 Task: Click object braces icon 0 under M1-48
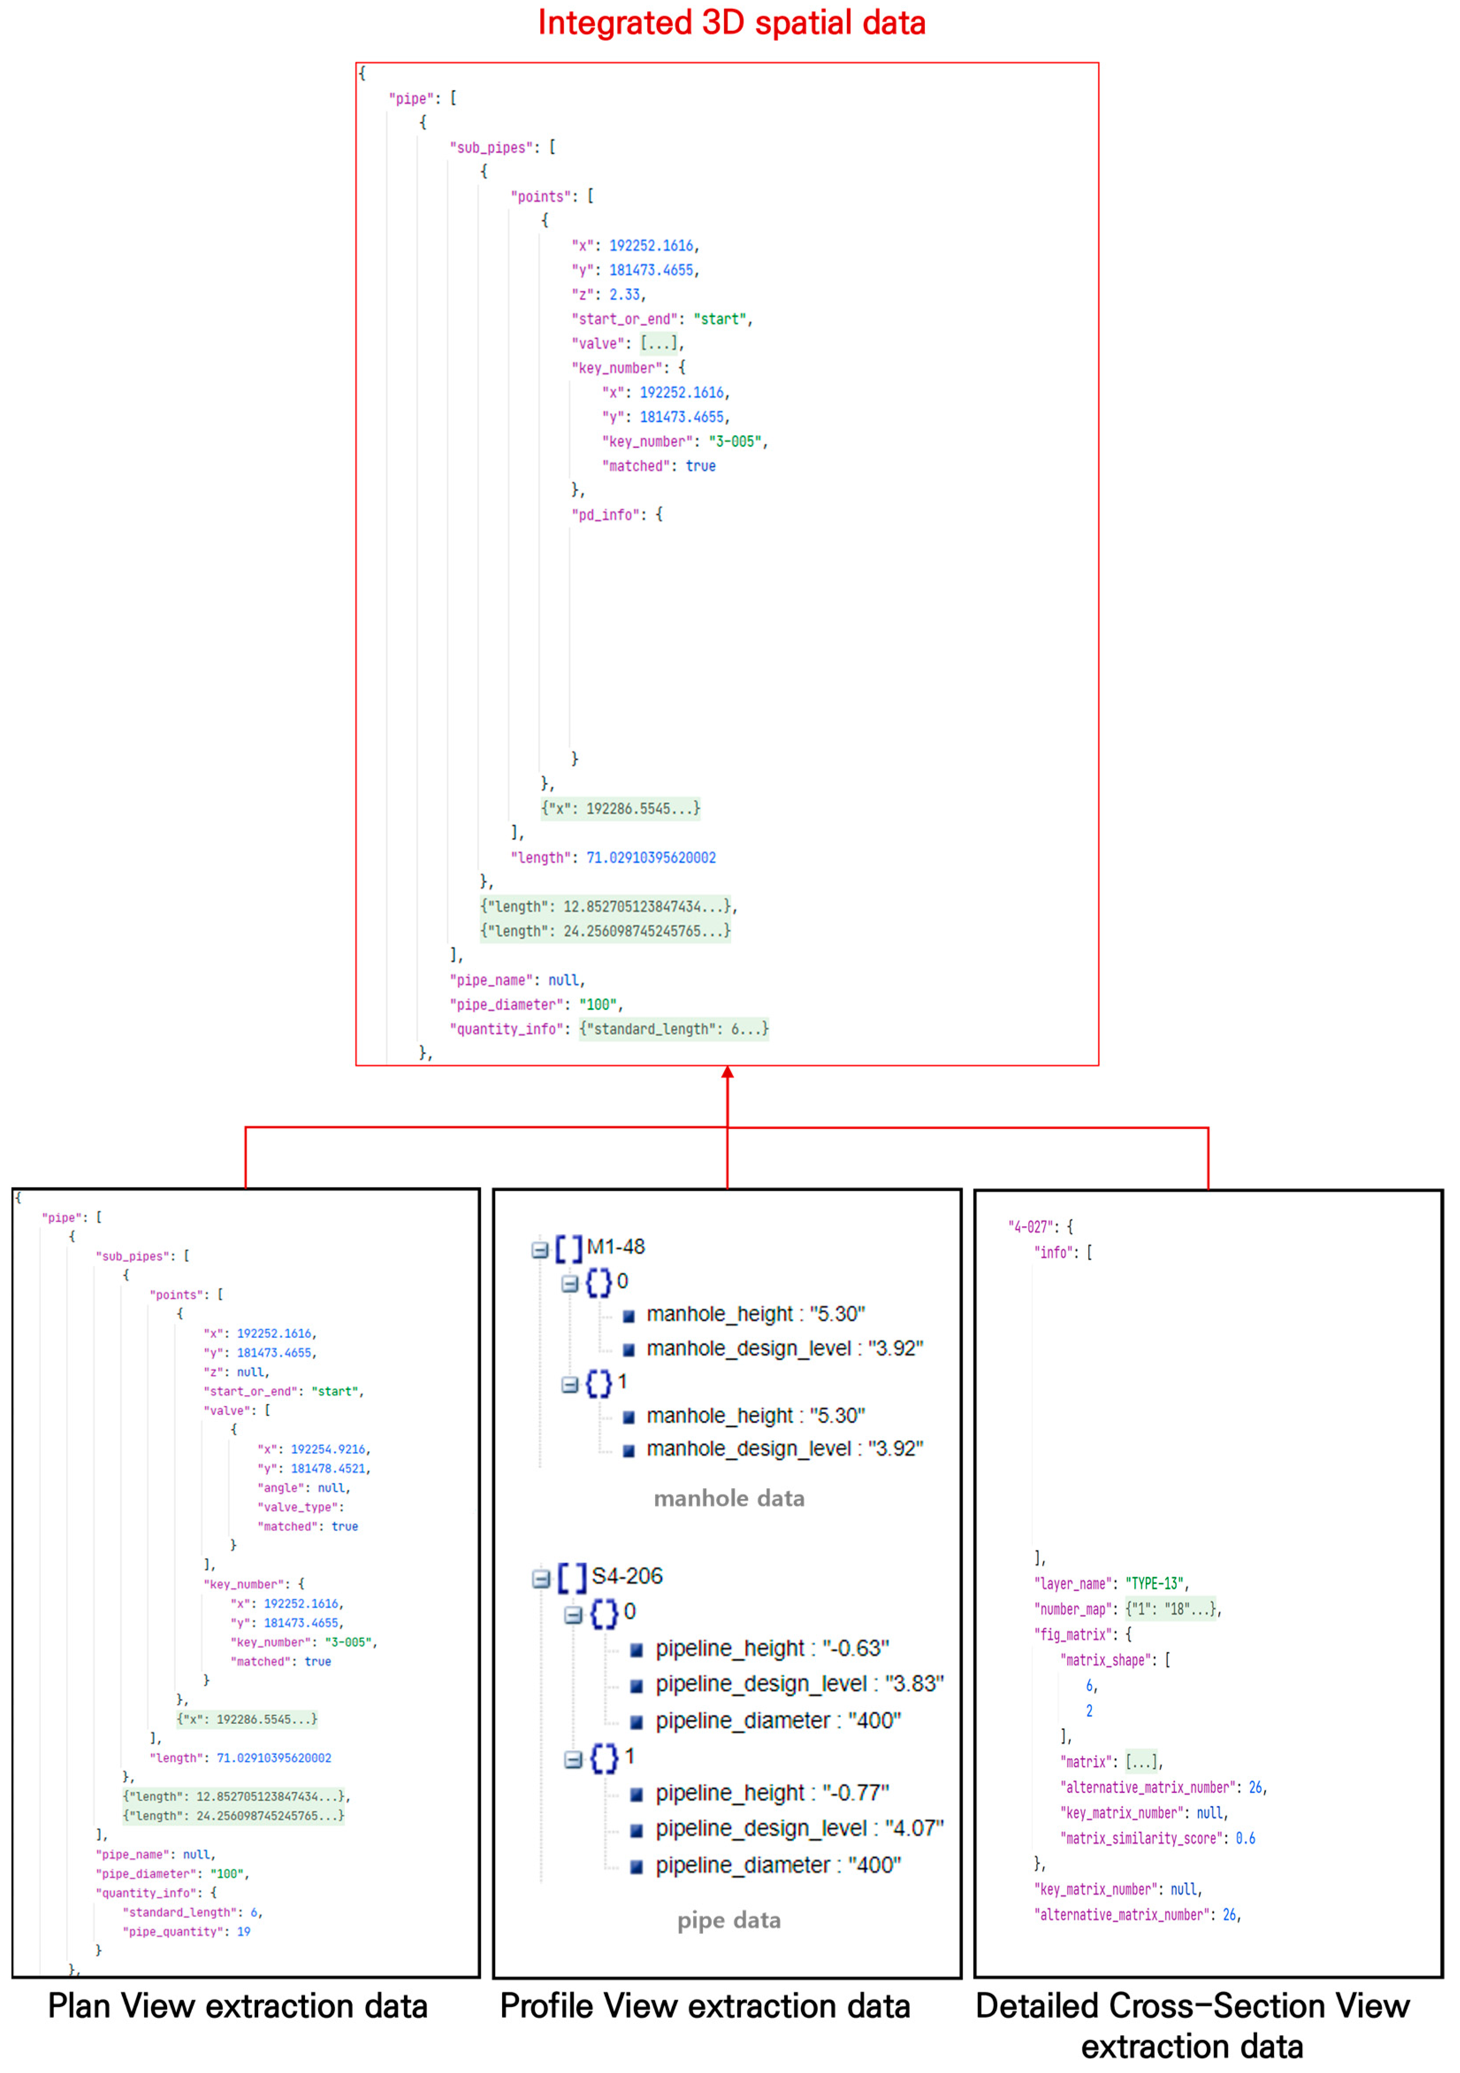598,1283
